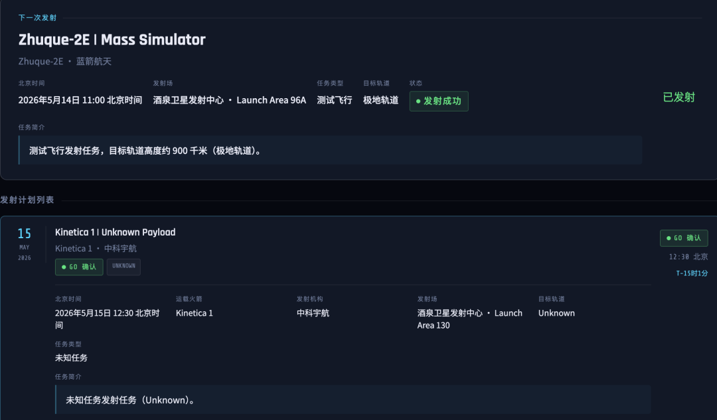The image size is (717, 420).
Task: Click the 中科宇航 value under 发射机构
Action: (x=313, y=313)
